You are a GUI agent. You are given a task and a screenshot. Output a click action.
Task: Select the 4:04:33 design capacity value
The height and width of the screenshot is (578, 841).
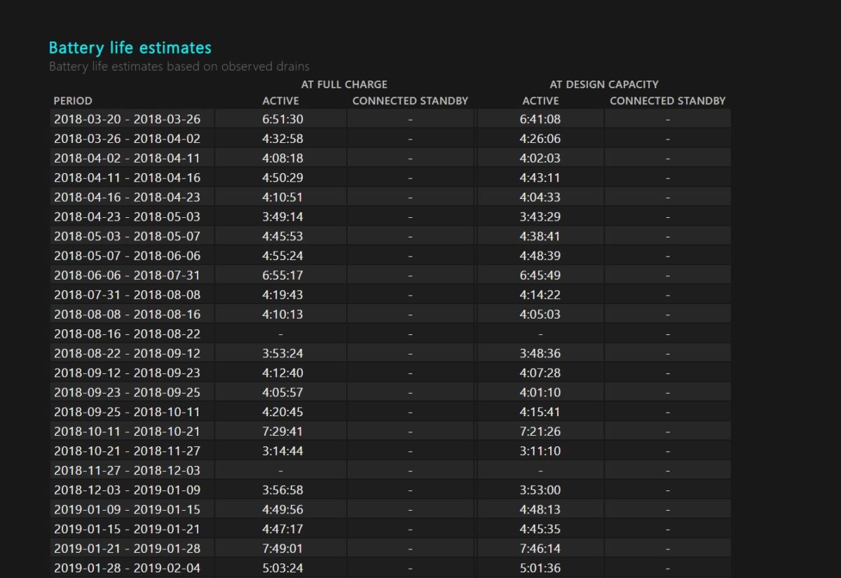[540, 198]
